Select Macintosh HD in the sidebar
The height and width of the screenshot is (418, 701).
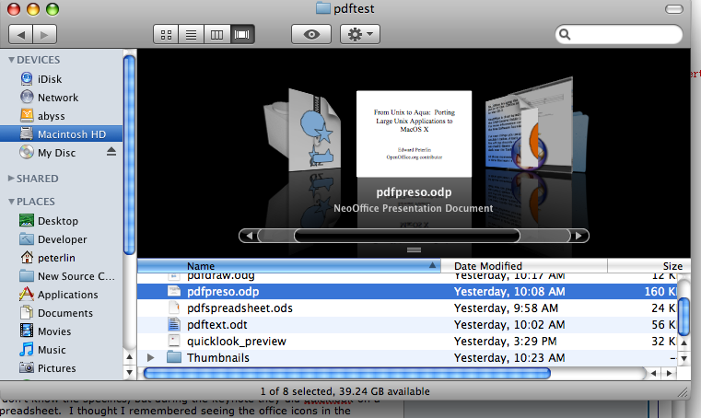(x=61, y=134)
